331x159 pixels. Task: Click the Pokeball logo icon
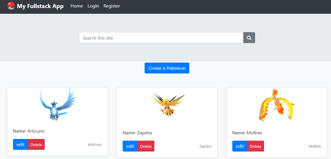click(11, 6)
